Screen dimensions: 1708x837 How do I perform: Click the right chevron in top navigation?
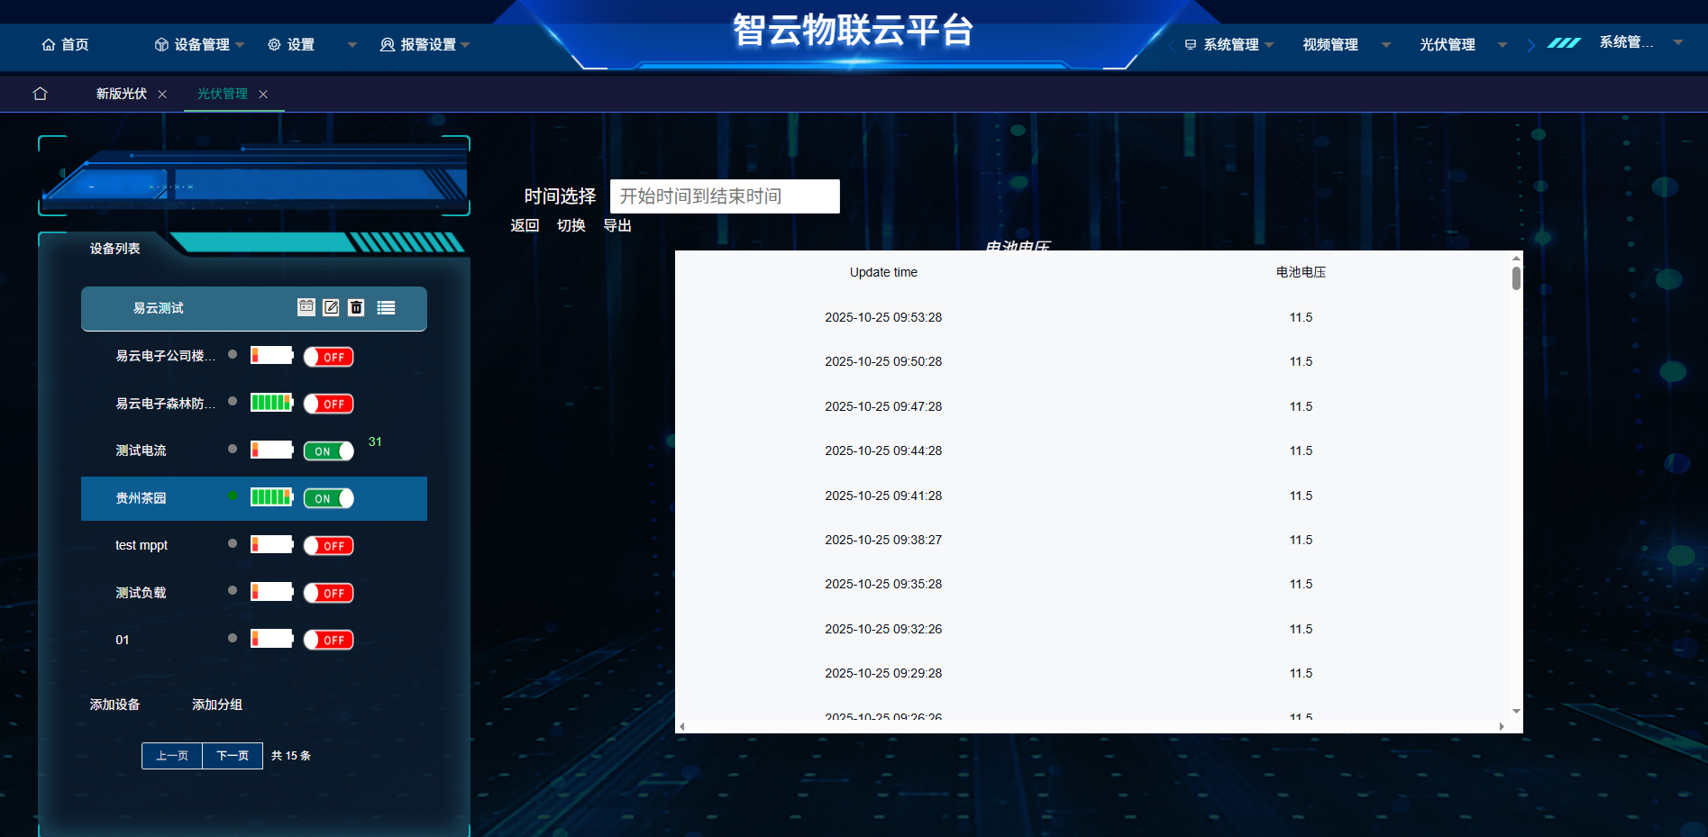tap(1530, 45)
